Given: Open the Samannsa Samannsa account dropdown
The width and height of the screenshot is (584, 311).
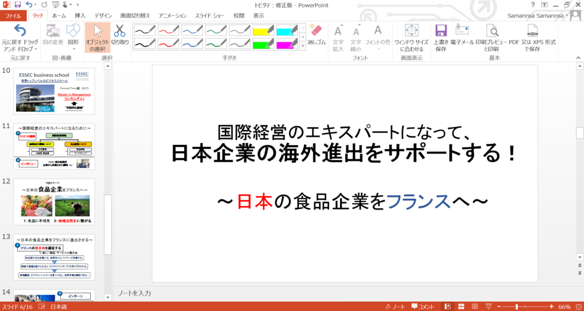Looking at the screenshot, I should (x=538, y=15).
